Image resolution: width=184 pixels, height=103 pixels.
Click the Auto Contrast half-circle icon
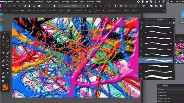[30, 6]
